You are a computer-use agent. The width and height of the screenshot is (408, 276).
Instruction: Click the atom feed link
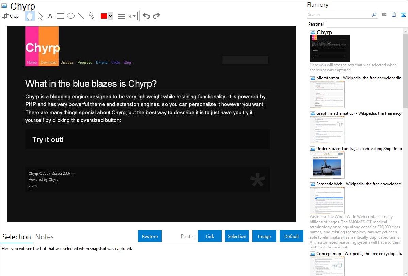click(33, 186)
